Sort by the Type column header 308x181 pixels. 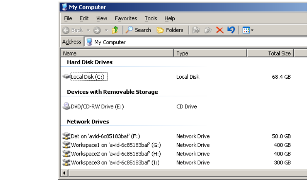(210, 53)
